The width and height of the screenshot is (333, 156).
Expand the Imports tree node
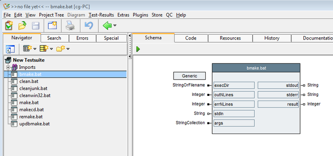pyautogui.click(x=8, y=67)
